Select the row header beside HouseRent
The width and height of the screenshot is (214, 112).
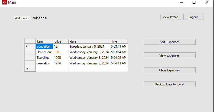30,52
